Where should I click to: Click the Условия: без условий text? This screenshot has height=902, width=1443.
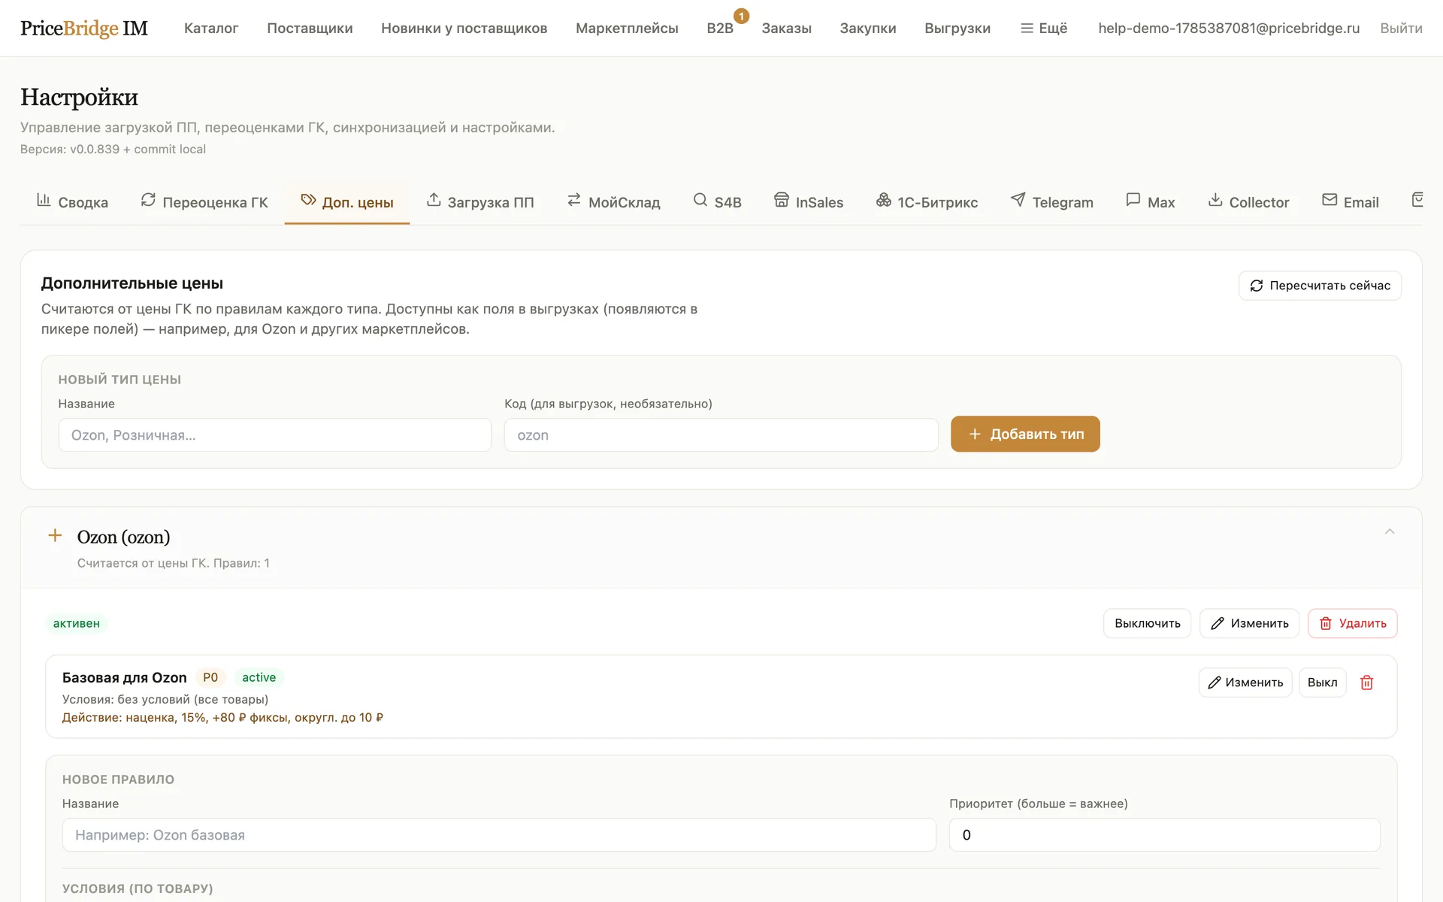click(165, 700)
